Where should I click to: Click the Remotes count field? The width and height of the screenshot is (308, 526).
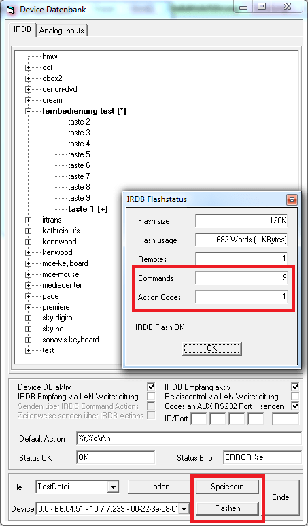tap(241, 259)
